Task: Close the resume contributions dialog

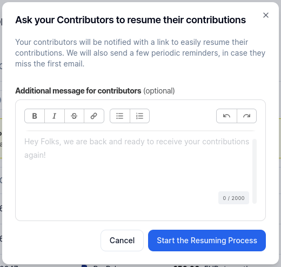Action: 266,15
